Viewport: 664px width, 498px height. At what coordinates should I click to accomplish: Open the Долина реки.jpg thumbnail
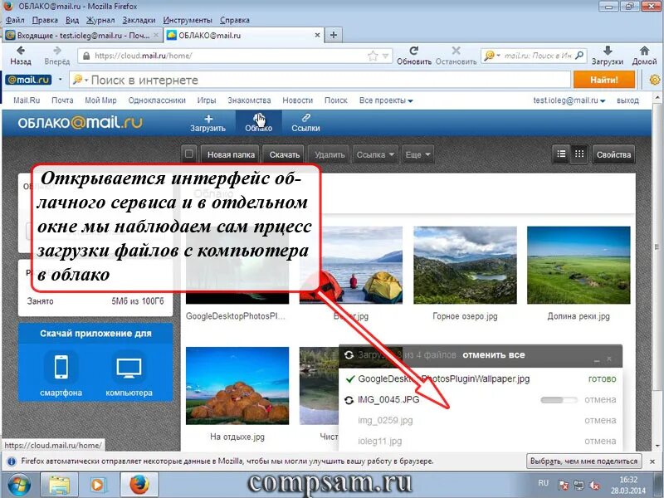(x=579, y=265)
